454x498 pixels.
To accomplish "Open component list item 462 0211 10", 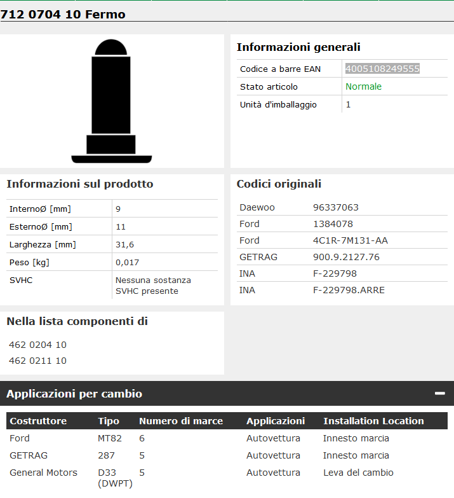I will 37,361.
